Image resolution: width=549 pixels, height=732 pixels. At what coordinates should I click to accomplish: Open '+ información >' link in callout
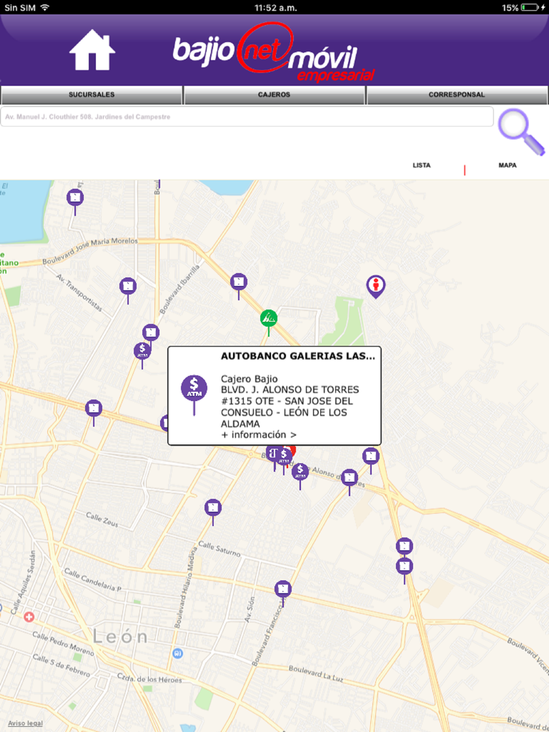pos(259,435)
